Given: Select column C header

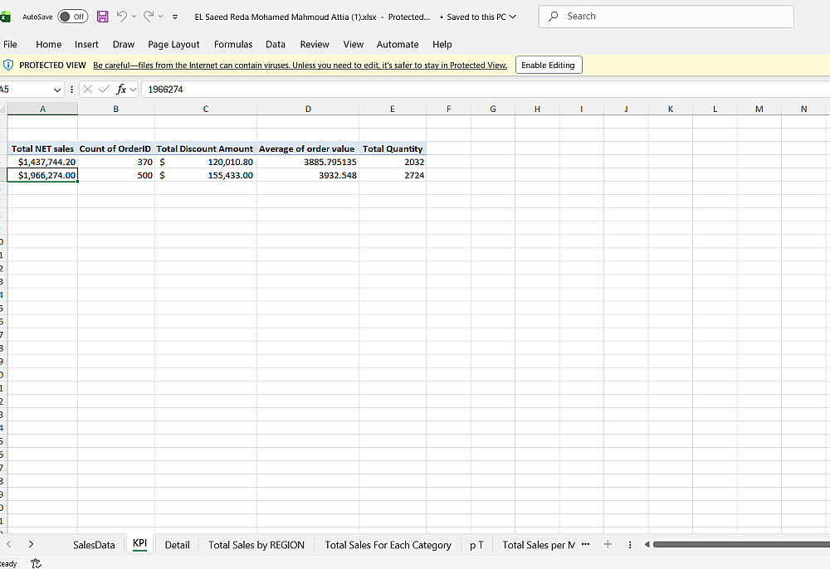Looking at the screenshot, I should [205, 109].
